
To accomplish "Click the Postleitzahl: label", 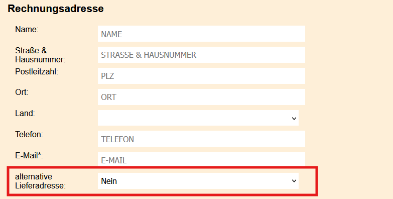I will click(x=37, y=72).
